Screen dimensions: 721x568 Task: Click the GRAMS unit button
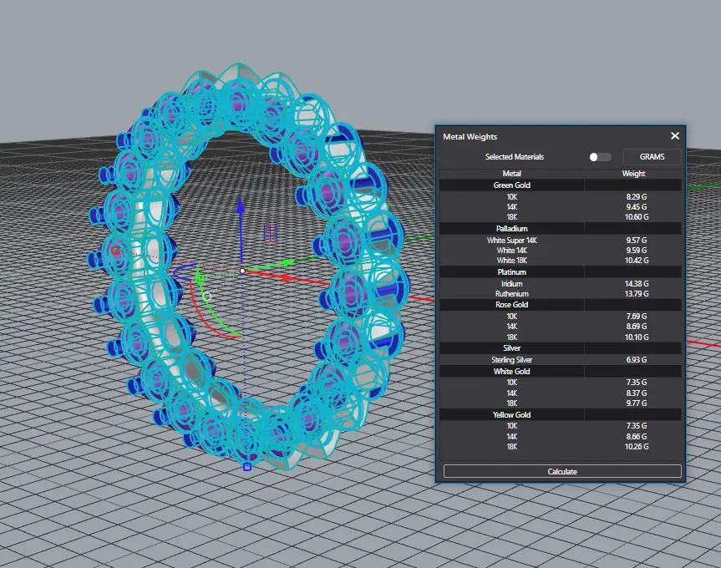[652, 157]
